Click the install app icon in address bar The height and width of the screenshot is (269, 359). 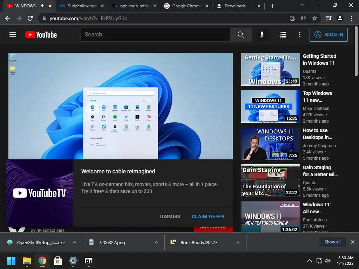click(x=292, y=18)
